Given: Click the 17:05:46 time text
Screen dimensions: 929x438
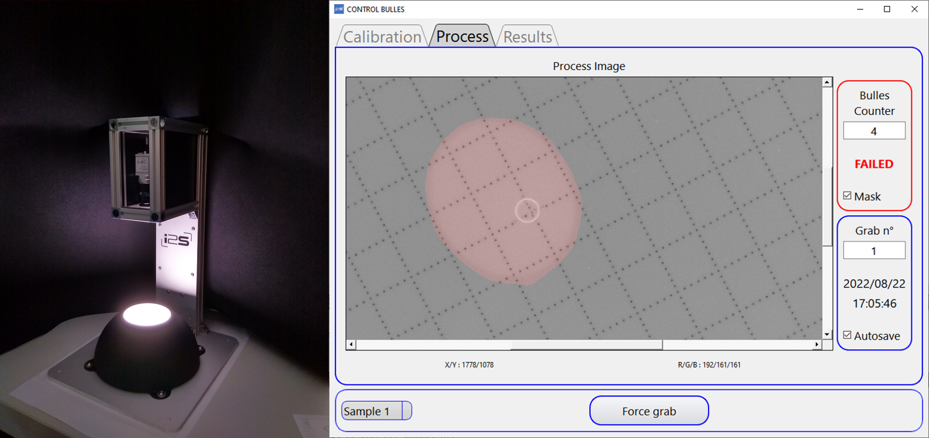Looking at the screenshot, I should (874, 304).
